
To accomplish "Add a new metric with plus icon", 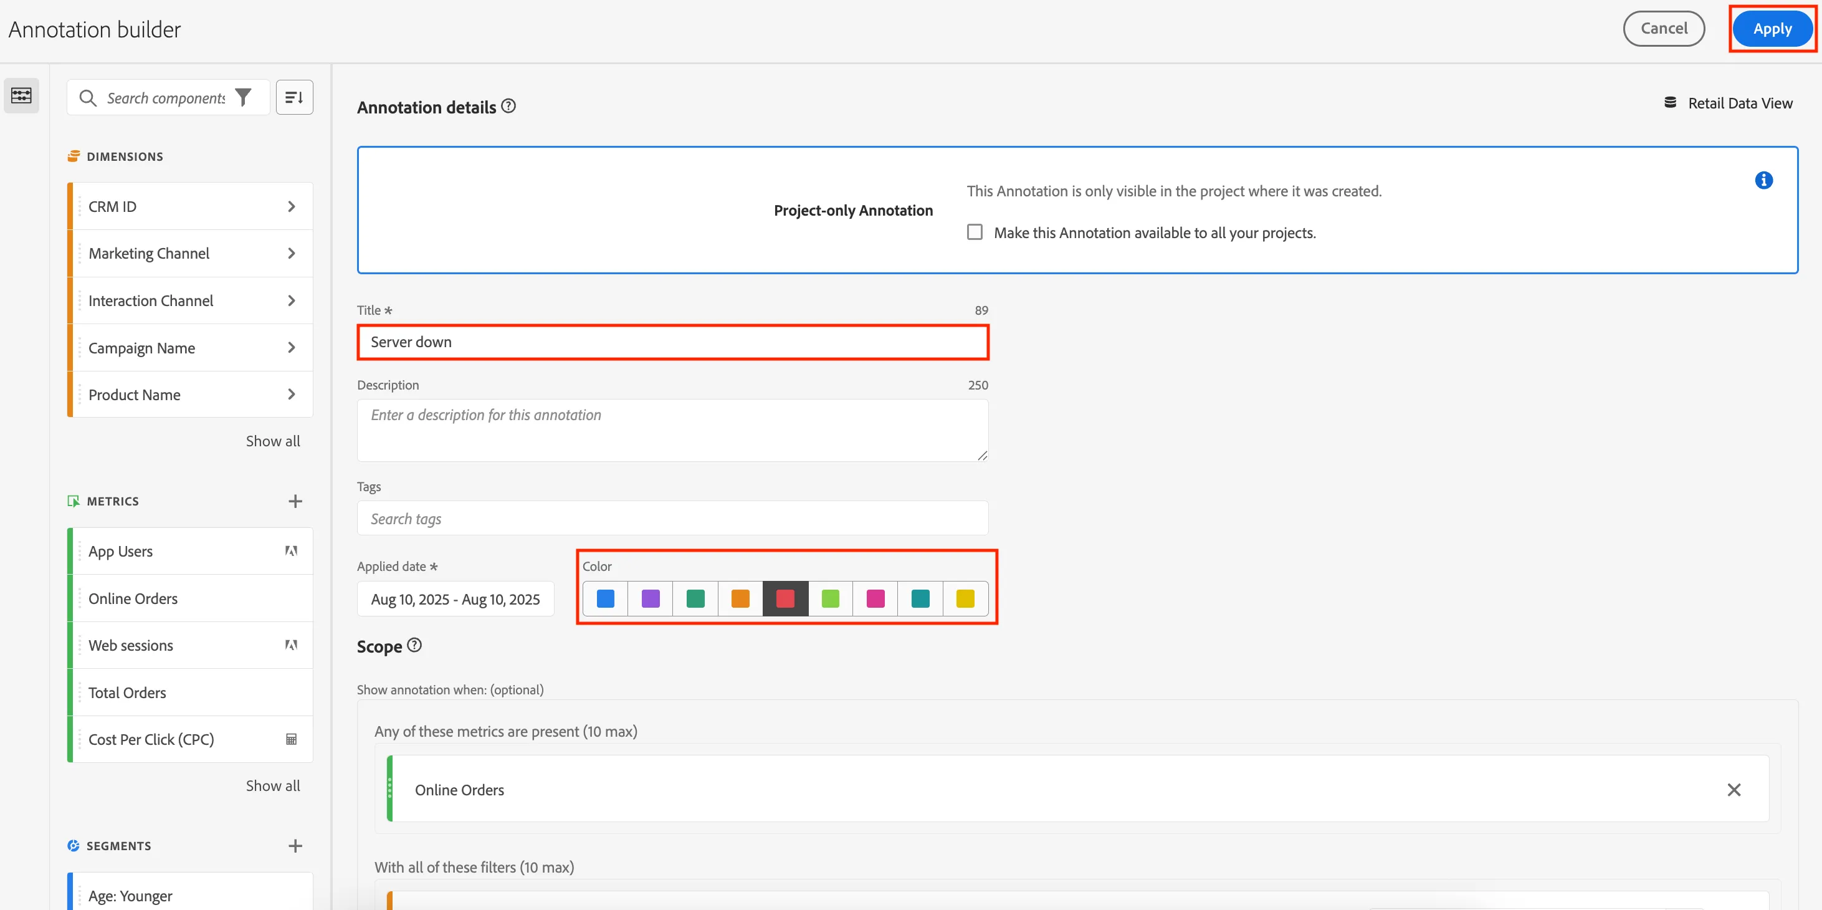I will 295,501.
